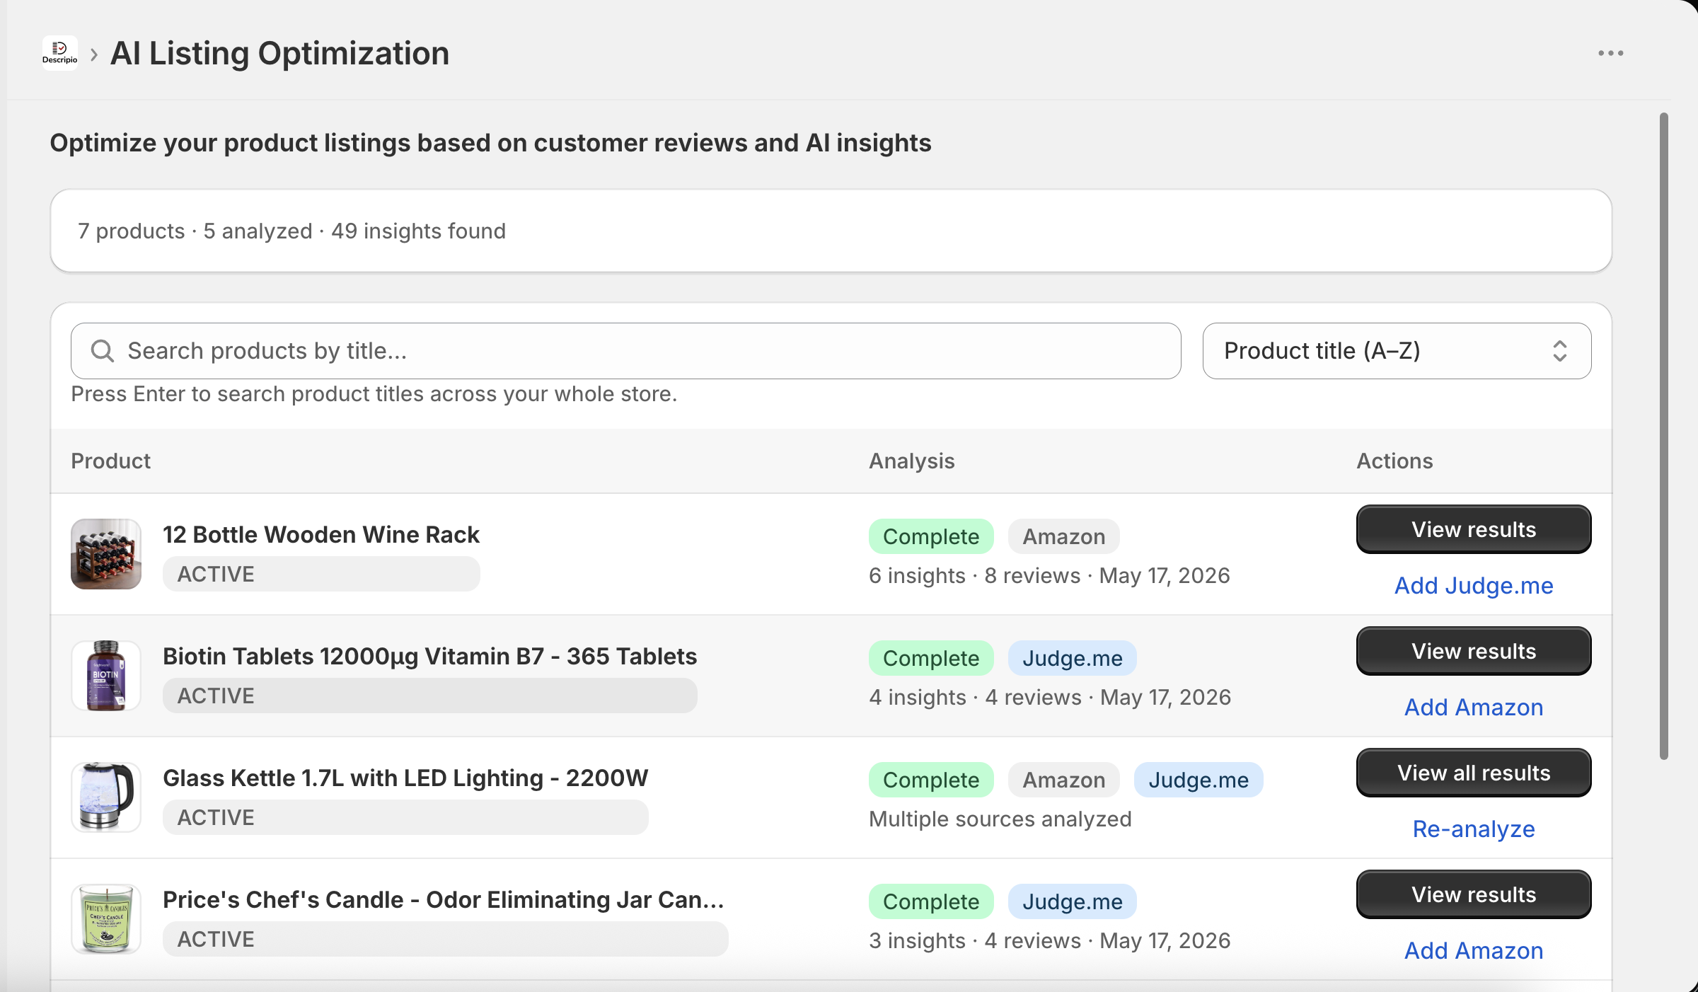
Task: Click '6 insights · 8 reviews' summary text
Action: (x=975, y=576)
